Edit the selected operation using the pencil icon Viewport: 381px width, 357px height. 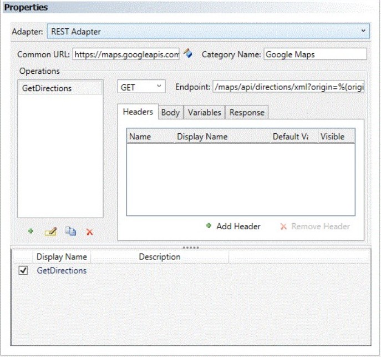(50, 232)
